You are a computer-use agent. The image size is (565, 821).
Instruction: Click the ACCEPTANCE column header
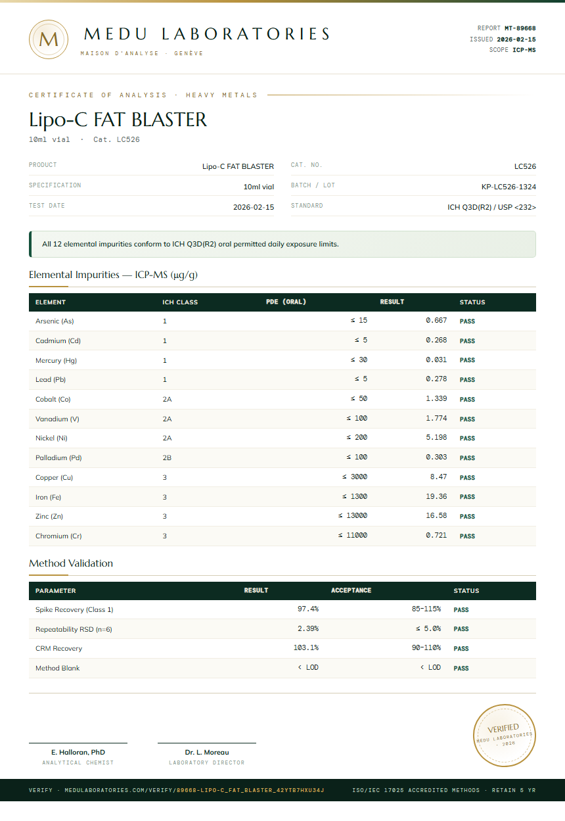point(351,590)
